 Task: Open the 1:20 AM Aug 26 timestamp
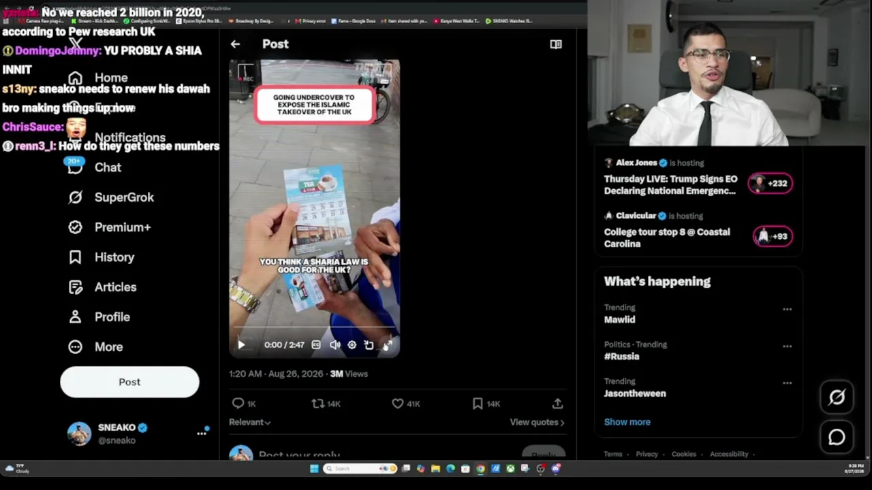point(277,374)
